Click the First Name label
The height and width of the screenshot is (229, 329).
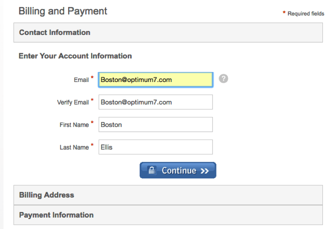point(74,125)
